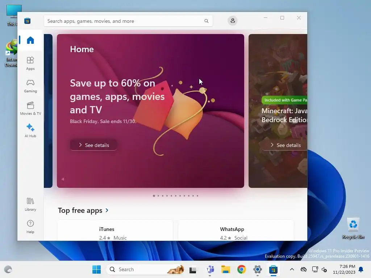Open the Library in the sidebar

pyautogui.click(x=30, y=204)
